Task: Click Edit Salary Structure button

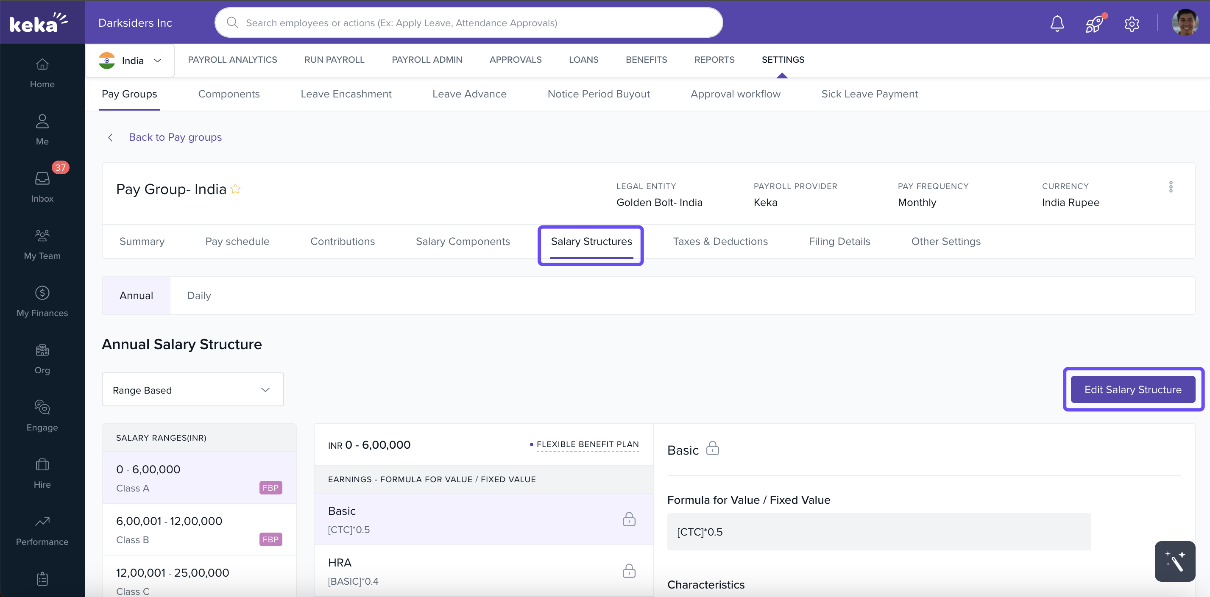Action: tap(1132, 389)
